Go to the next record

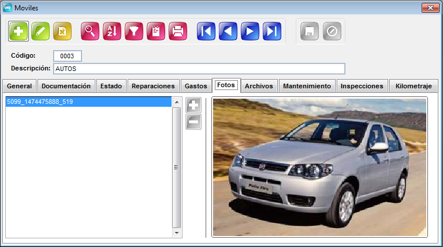(250, 31)
